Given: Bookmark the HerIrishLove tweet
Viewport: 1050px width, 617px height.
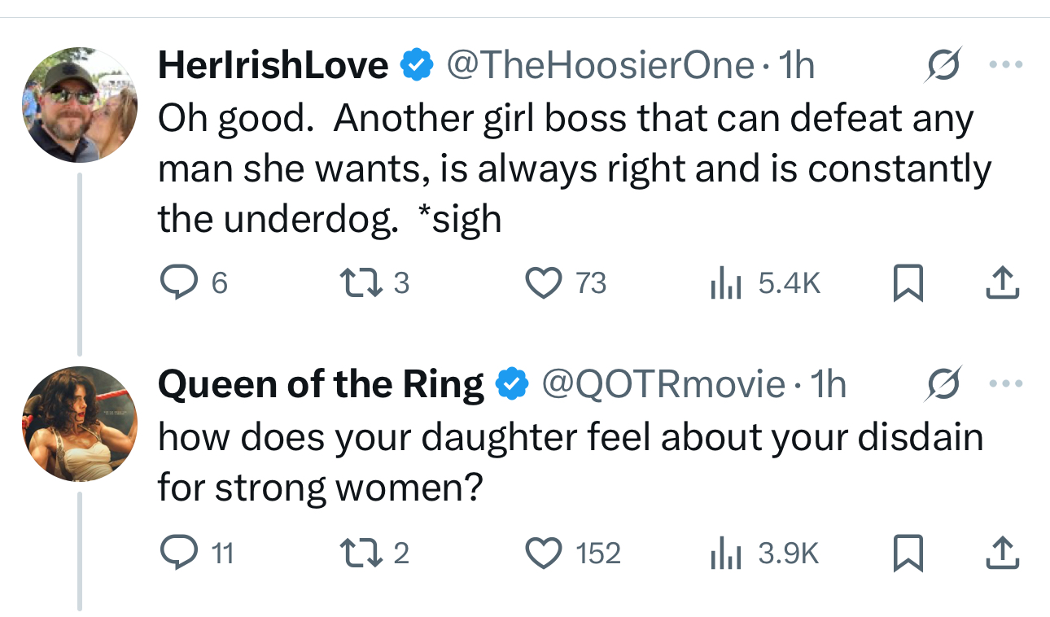Looking at the screenshot, I should 907,283.
